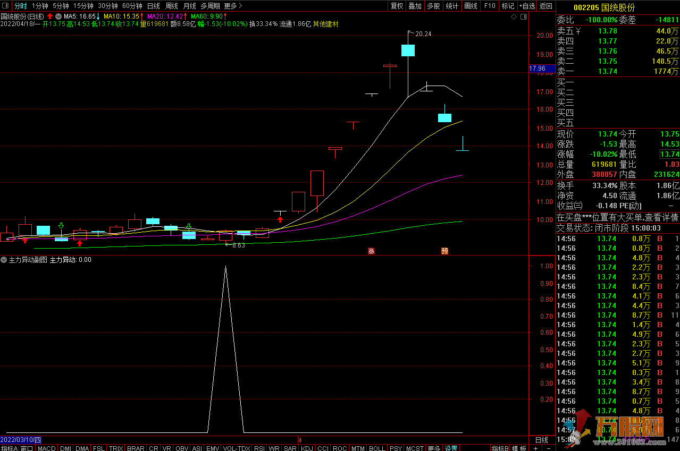Viewport: 680px width, 451px height.
Task: Toggle 复权 price adjustment
Action: point(397,6)
